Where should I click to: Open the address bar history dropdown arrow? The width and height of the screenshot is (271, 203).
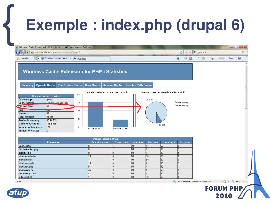pos(177,52)
